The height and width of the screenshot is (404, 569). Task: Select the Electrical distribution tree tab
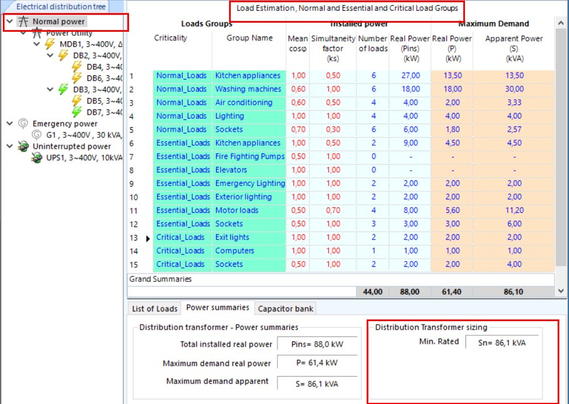click(63, 6)
